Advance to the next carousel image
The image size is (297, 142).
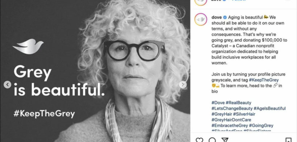(183, 85)
